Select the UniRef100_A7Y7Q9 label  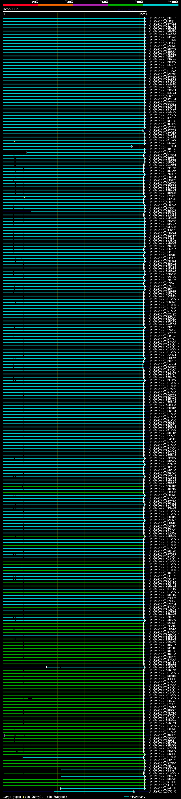point(162,131)
